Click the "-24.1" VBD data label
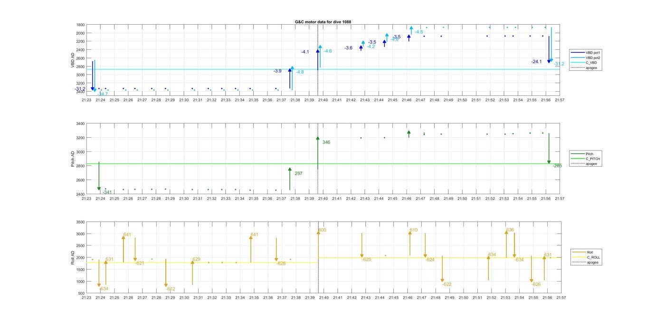The width and height of the screenshot is (665, 329). [x=536, y=62]
